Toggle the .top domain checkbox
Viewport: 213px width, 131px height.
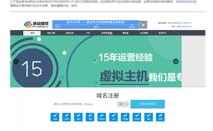55,117
